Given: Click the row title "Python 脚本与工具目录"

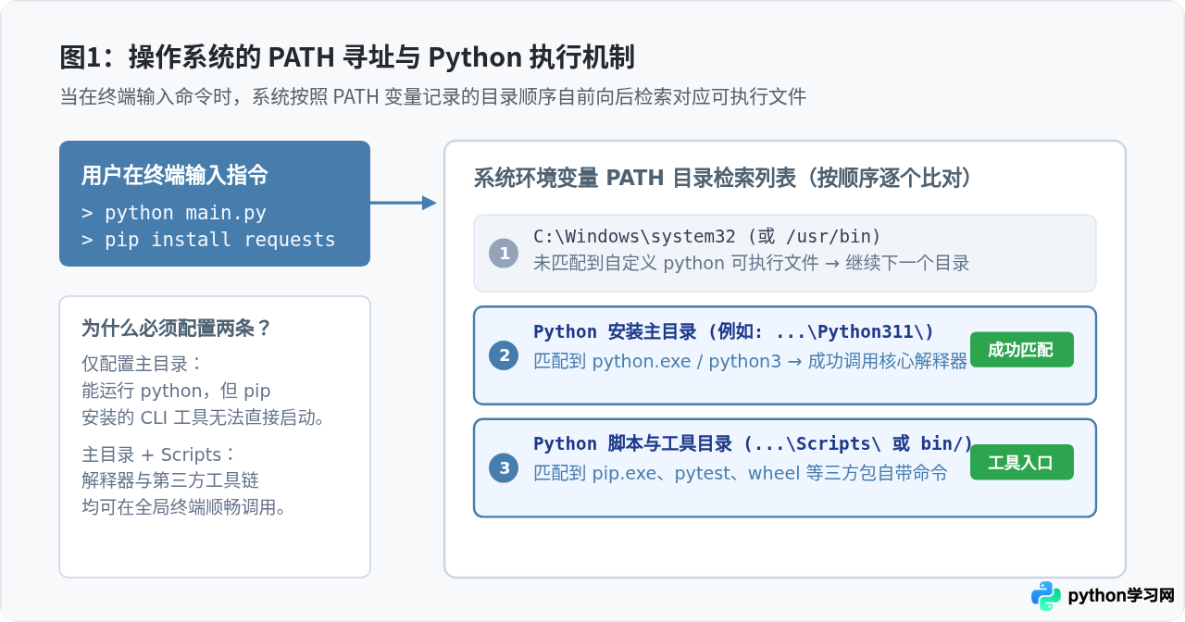Looking at the screenshot, I should click(633, 444).
